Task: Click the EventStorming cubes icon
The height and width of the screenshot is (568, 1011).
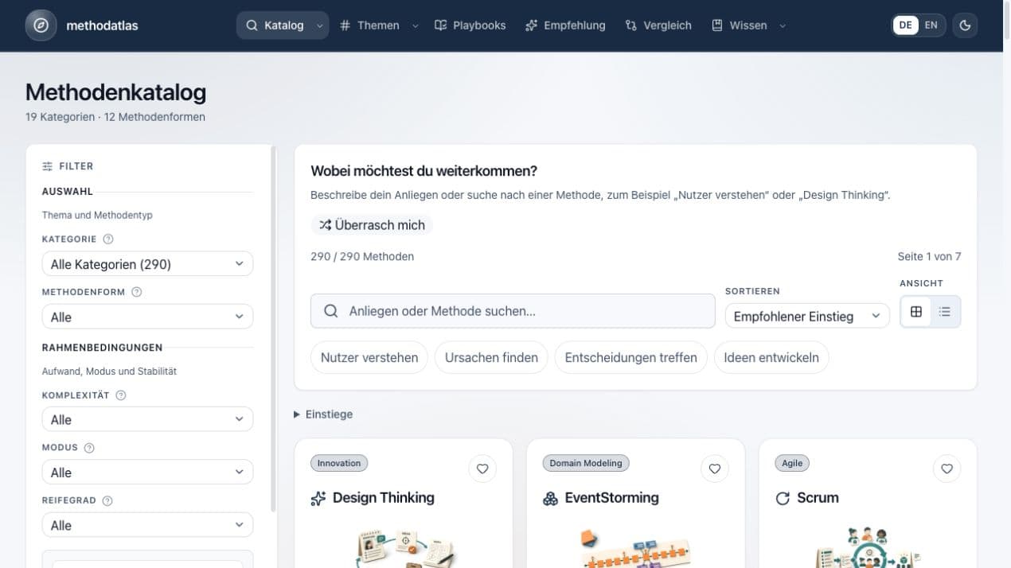Action: 550,499
